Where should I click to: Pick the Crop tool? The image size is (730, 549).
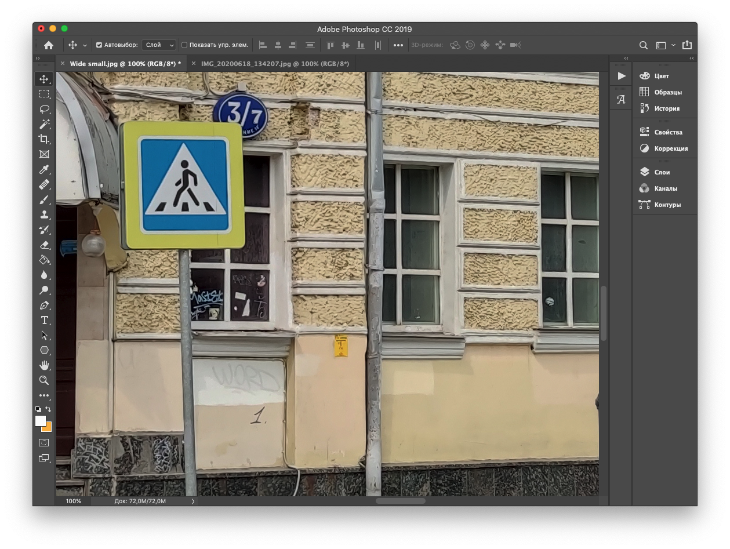click(x=44, y=139)
